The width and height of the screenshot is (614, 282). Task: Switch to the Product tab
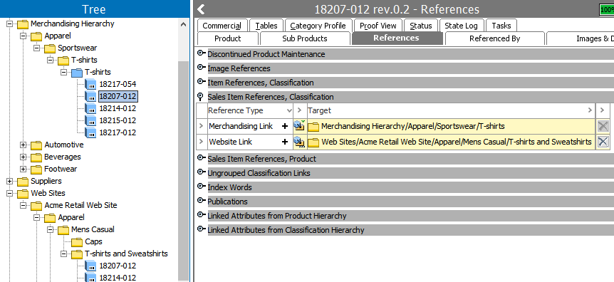(228, 38)
